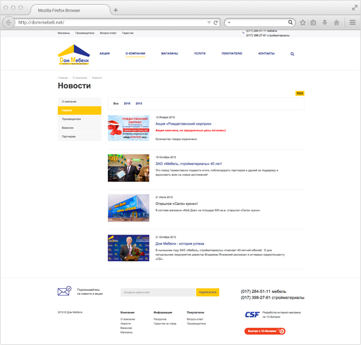
Task: Open the Контакты navigation menu item
Action: pos(266,54)
